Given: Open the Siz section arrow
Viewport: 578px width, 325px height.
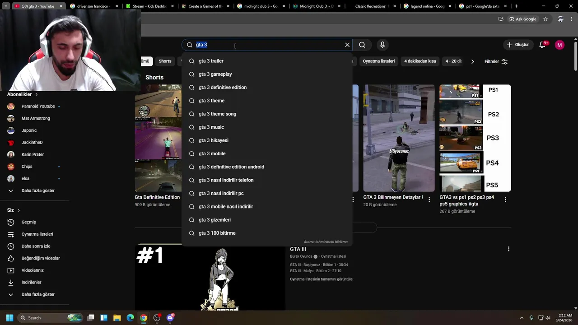Looking at the screenshot, I should pos(19,210).
